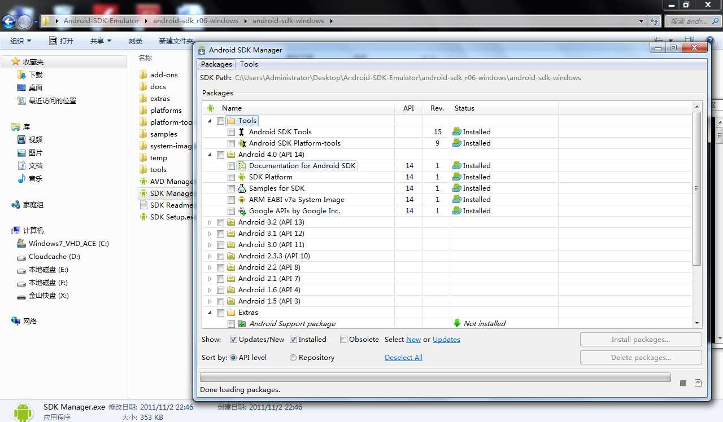
Task: Open the 共享 menu in Explorer toolbar
Action: pos(101,41)
